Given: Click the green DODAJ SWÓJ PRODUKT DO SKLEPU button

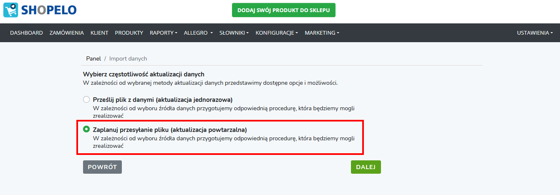Looking at the screenshot, I should [284, 10].
